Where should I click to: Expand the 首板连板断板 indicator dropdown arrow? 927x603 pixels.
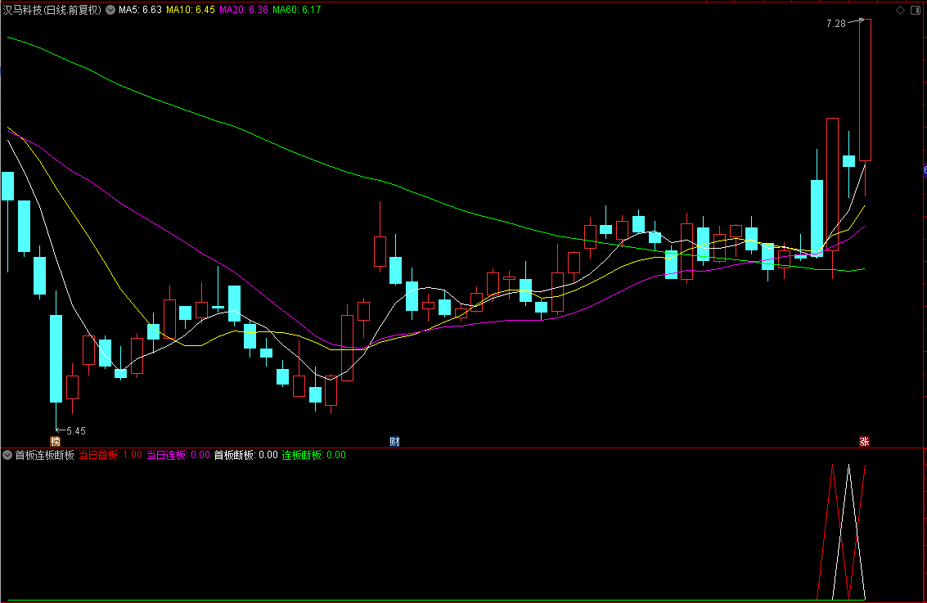click(7, 455)
